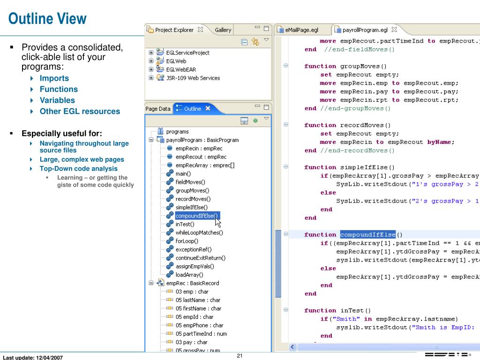Image resolution: width=480 pixels, height=360 pixels.
Task: Click the editor horizontal scrollbar left arrow
Action: click(292, 347)
